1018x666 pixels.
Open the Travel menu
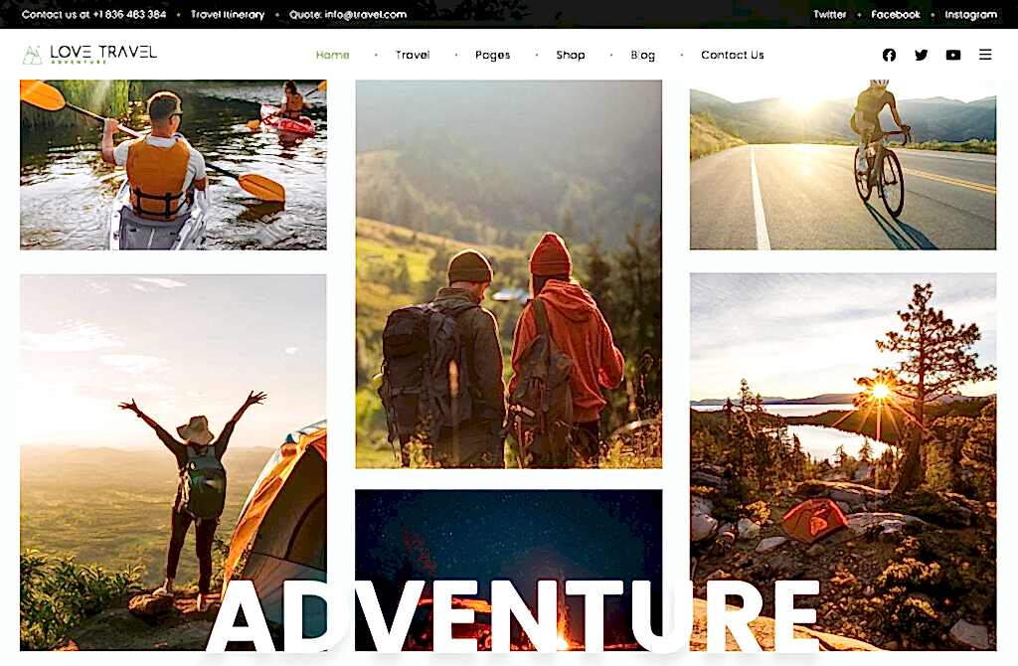[413, 56]
